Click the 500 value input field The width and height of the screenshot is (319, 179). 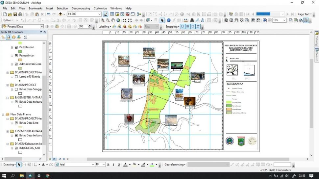tap(83, 26)
